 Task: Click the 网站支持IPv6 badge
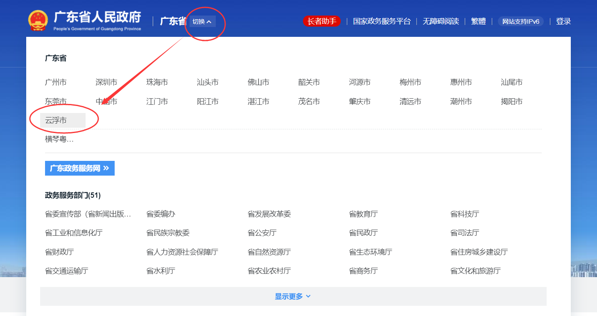520,21
